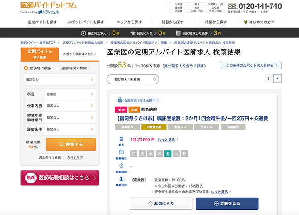The height and width of the screenshot is (215, 299).
Task: Click the 詳細を見る button
Action: coord(227,204)
